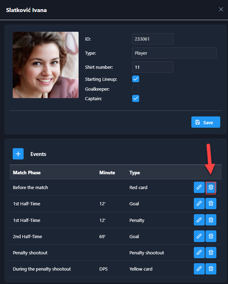Click the Shirt number input field
228x284 pixels.
152,67
